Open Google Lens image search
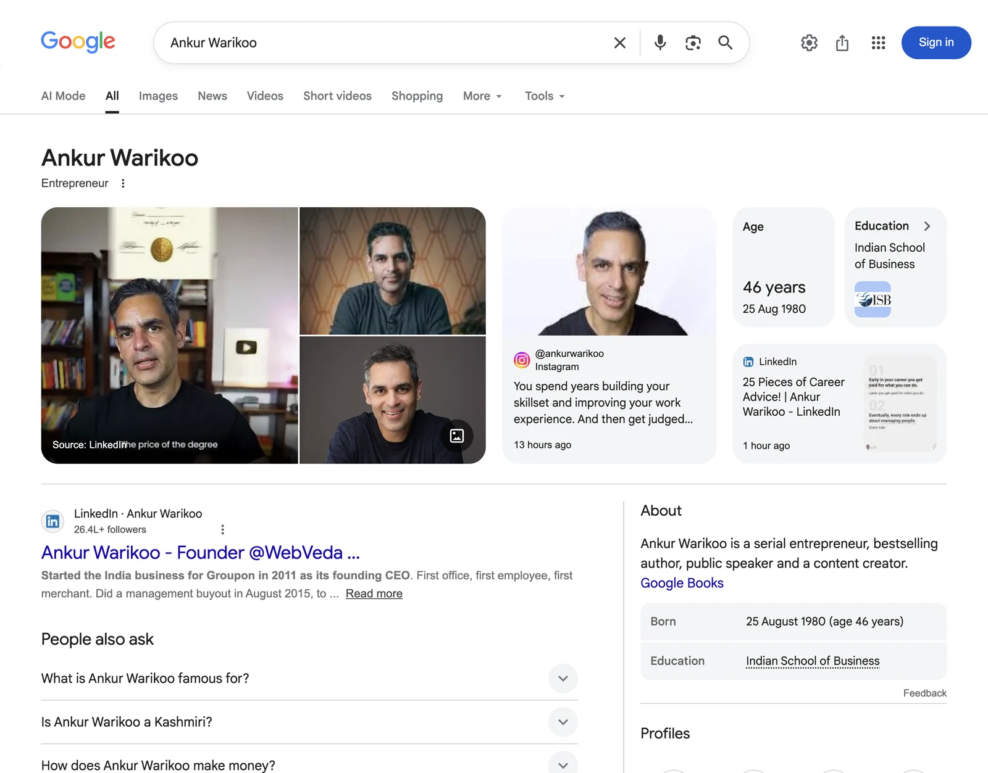The width and height of the screenshot is (988, 773). coord(693,43)
